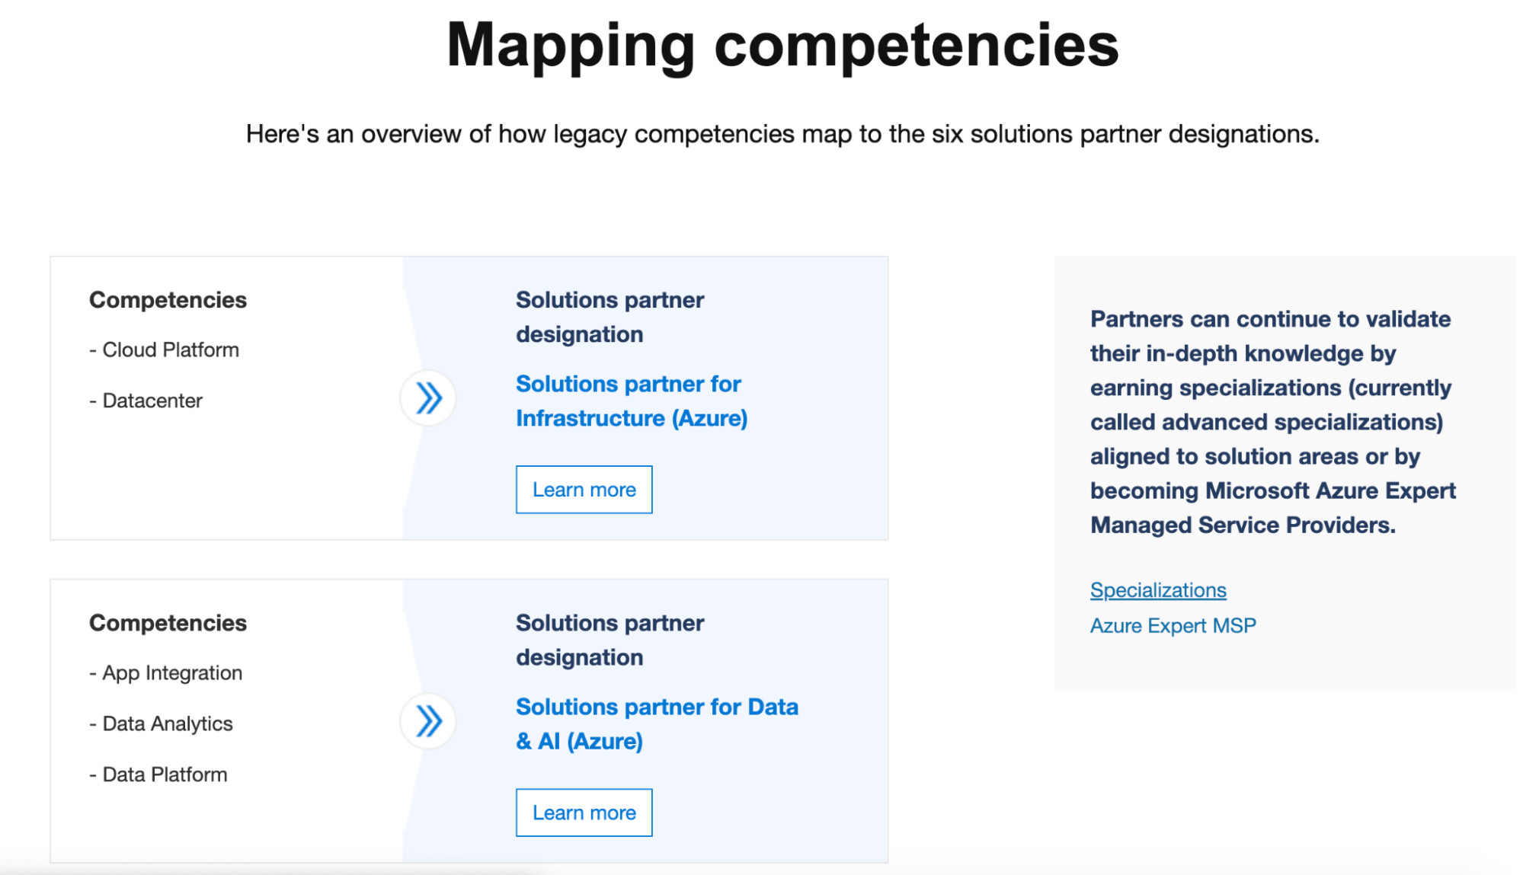Open the Azure Expert MSP link
The height and width of the screenshot is (875, 1523).
pos(1173,625)
